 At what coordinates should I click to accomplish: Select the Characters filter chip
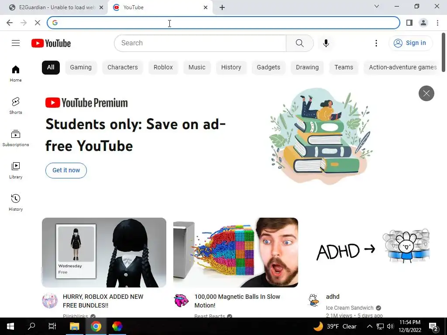pyautogui.click(x=123, y=68)
